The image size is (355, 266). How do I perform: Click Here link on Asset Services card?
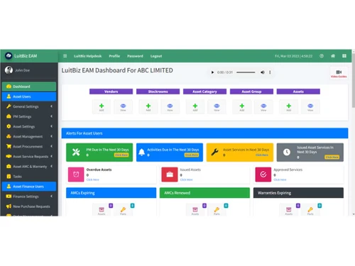pos(262,155)
